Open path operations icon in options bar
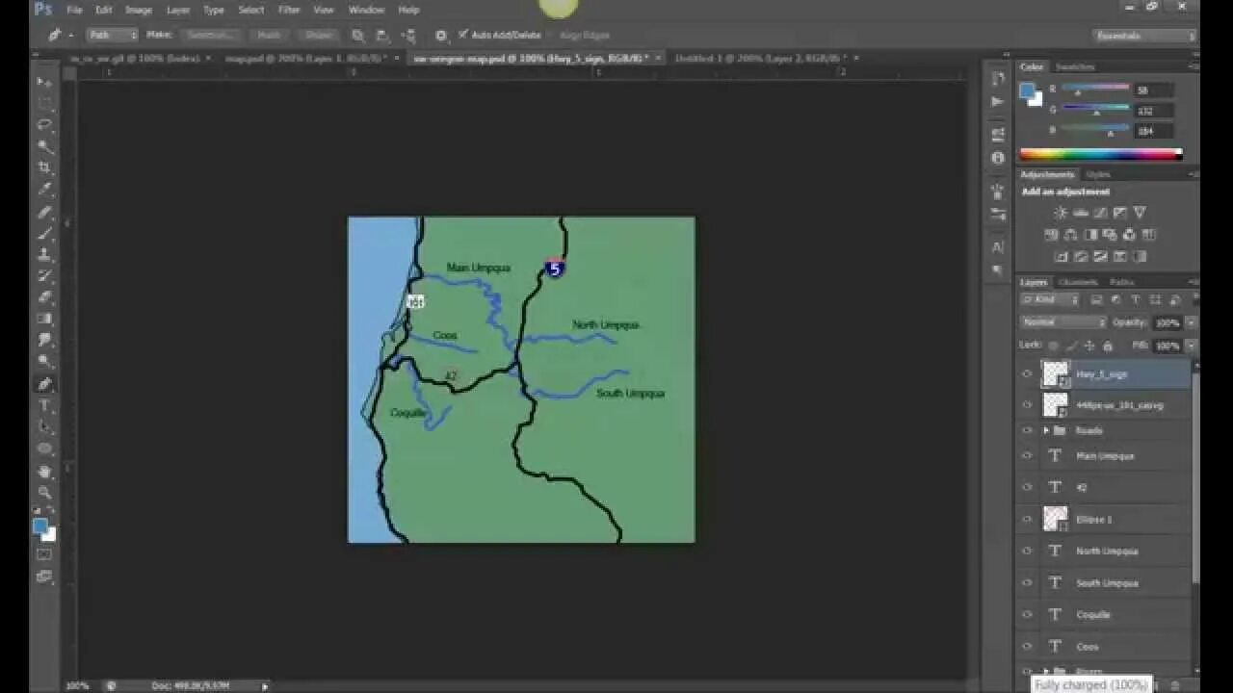Image resolution: width=1233 pixels, height=693 pixels. [x=357, y=35]
